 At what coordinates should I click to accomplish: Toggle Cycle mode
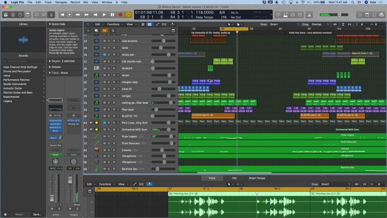[x=129, y=15]
